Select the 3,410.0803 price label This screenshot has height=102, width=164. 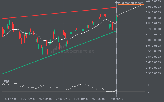point(153,68)
